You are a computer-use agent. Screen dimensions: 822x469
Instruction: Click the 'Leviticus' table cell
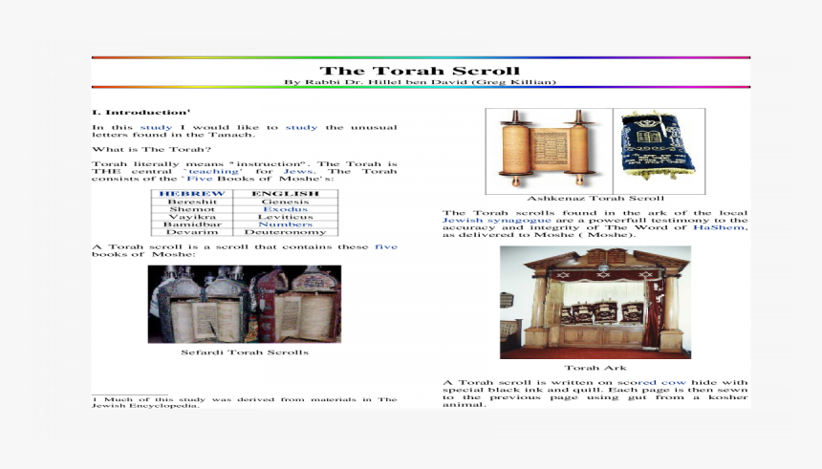click(285, 217)
